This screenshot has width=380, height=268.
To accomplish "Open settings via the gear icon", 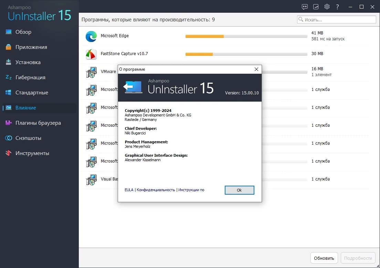I will [x=327, y=7].
